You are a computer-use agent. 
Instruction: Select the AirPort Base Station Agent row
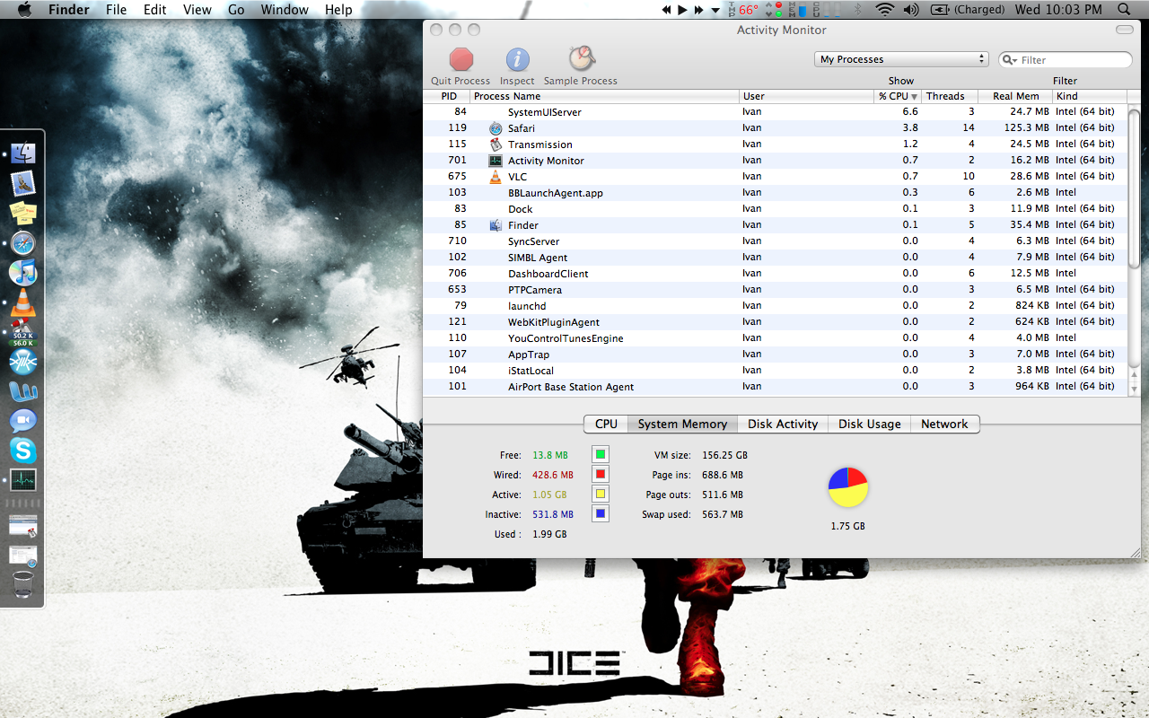(776, 387)
